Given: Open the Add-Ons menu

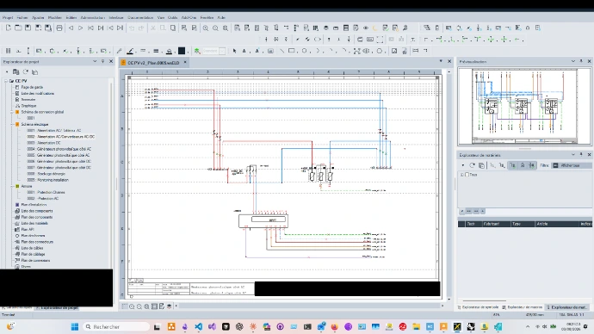Looking at the screenshot, I should click(189, 17).
